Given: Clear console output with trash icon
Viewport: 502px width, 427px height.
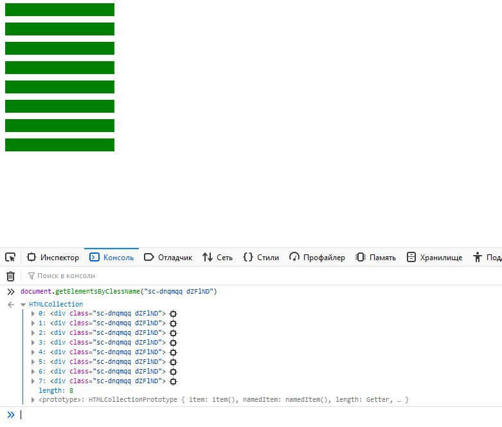Looking at the screenshot, I should click(10, 276).
